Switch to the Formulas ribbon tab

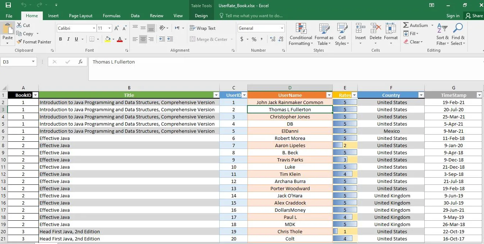pos(111,16)
